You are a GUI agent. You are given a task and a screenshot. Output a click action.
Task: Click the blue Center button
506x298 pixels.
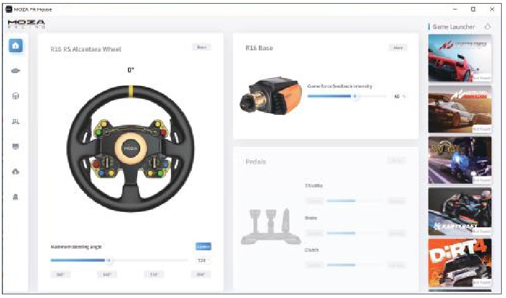[204, 246]
